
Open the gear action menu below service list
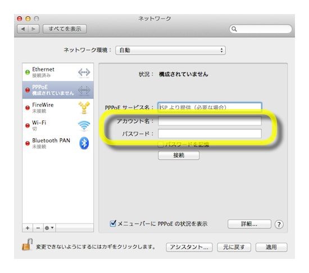(49, 228)
